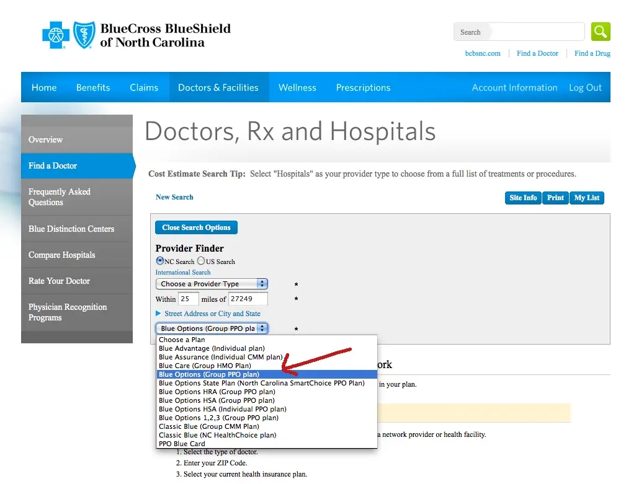This screenshot has height=484, width=644.
Task: Open the Wellness section
Action: coord(297,87)
